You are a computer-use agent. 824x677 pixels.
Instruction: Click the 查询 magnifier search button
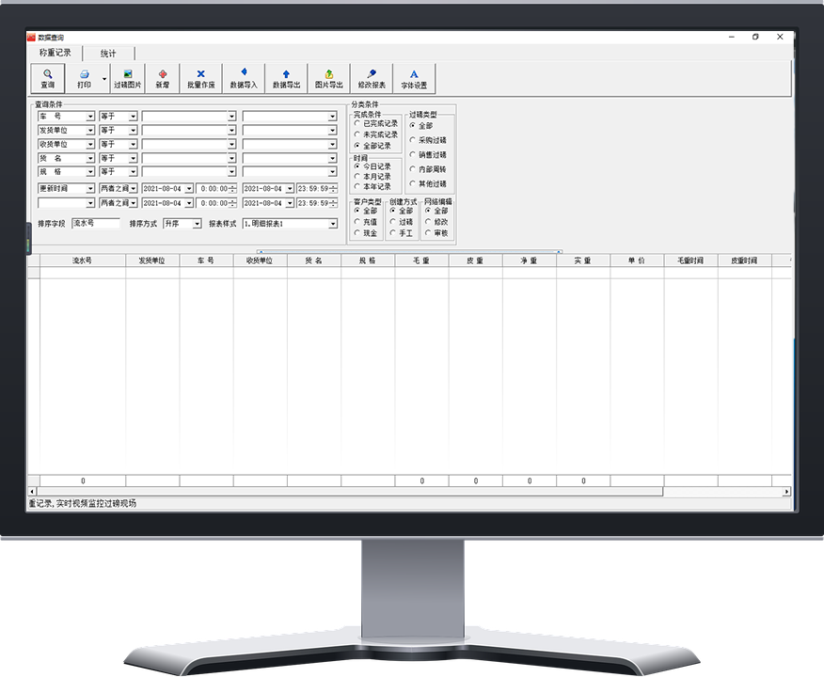click(48, 78)
